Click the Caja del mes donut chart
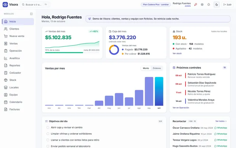The width and height of the screenshot is (236, 148). click(x=114, y=50)
